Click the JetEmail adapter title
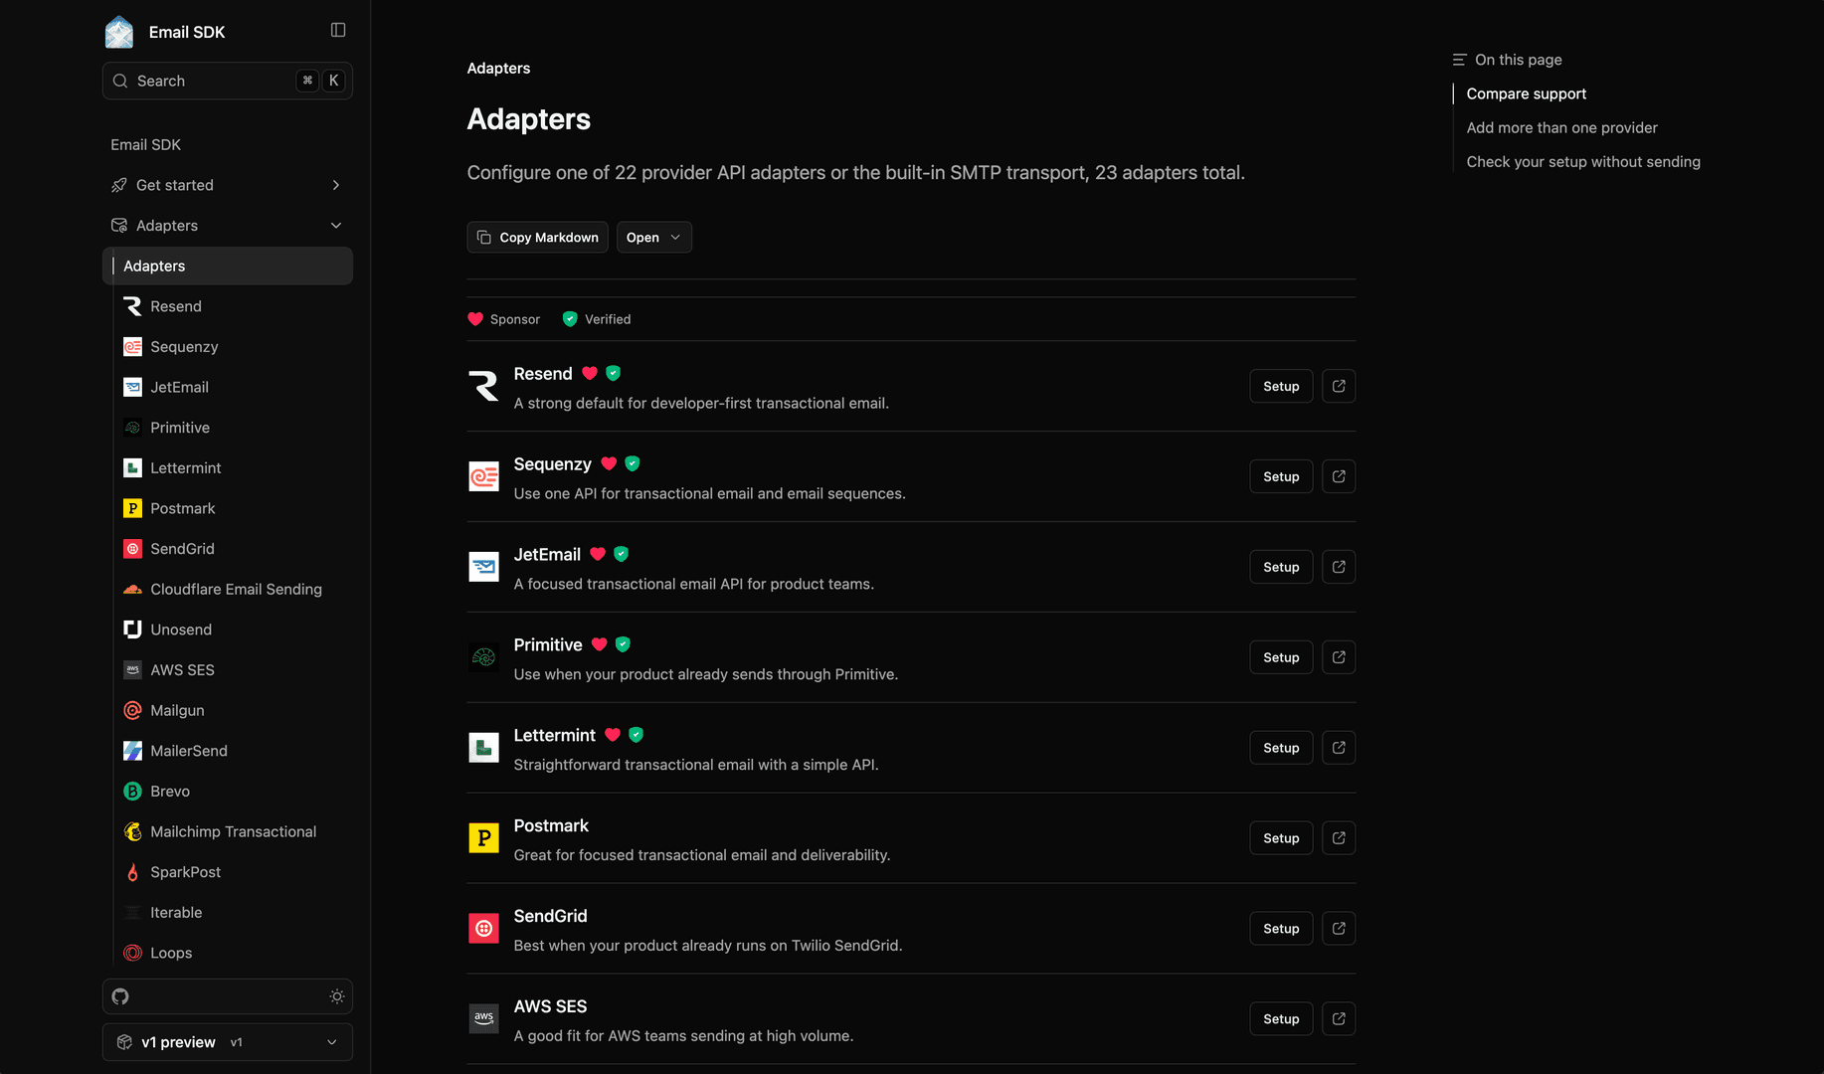This screenshot has width=1824, height=1074. 547,554
